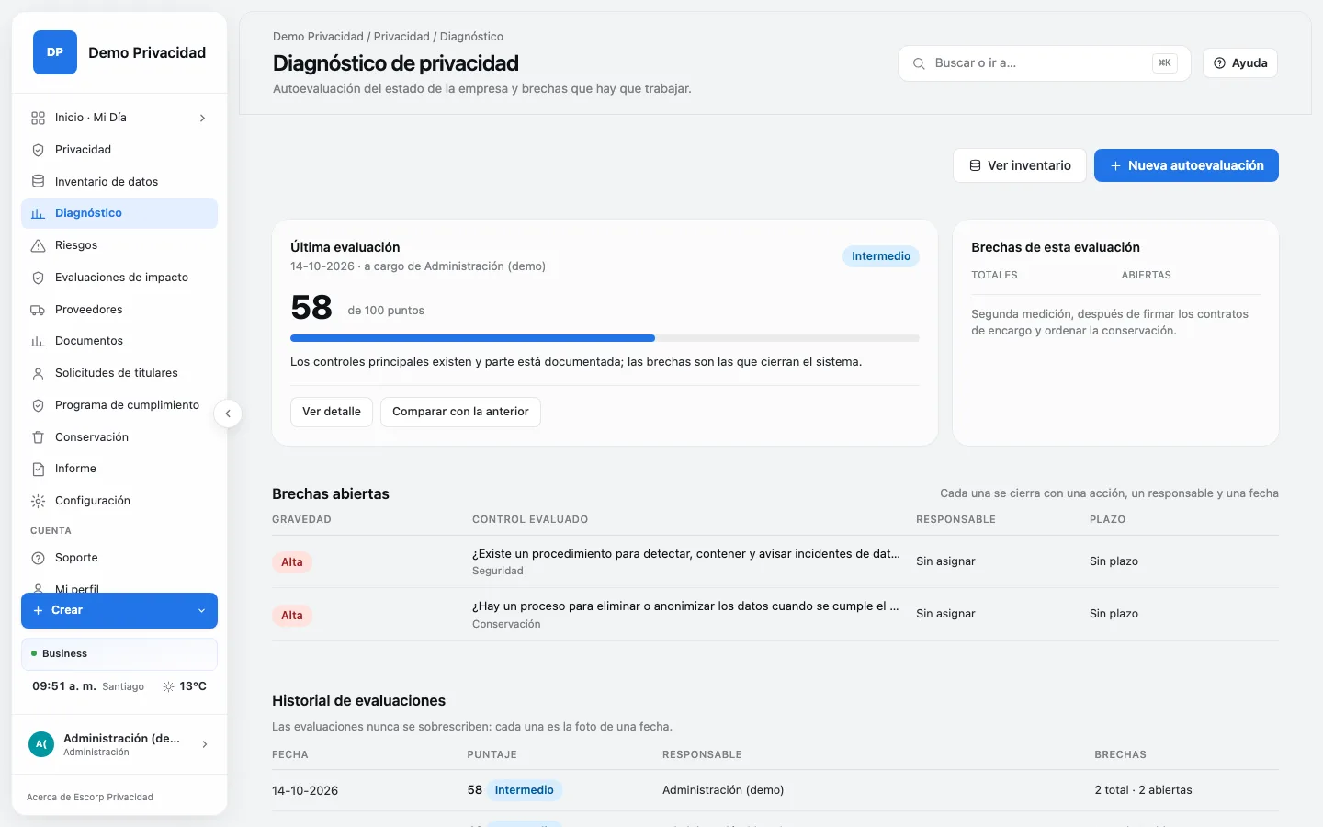1323x827 pixels.
Task: Click the Configuración gear icon
Action: click(38, 501)
